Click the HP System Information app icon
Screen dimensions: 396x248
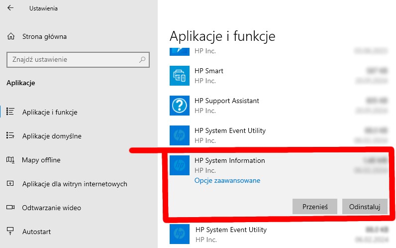coord(179,165)
